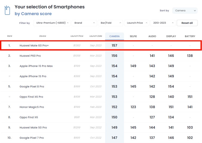Screen dimensions: 202x143
Task: Click the Launch Date column header
Action: click(96, 36)
